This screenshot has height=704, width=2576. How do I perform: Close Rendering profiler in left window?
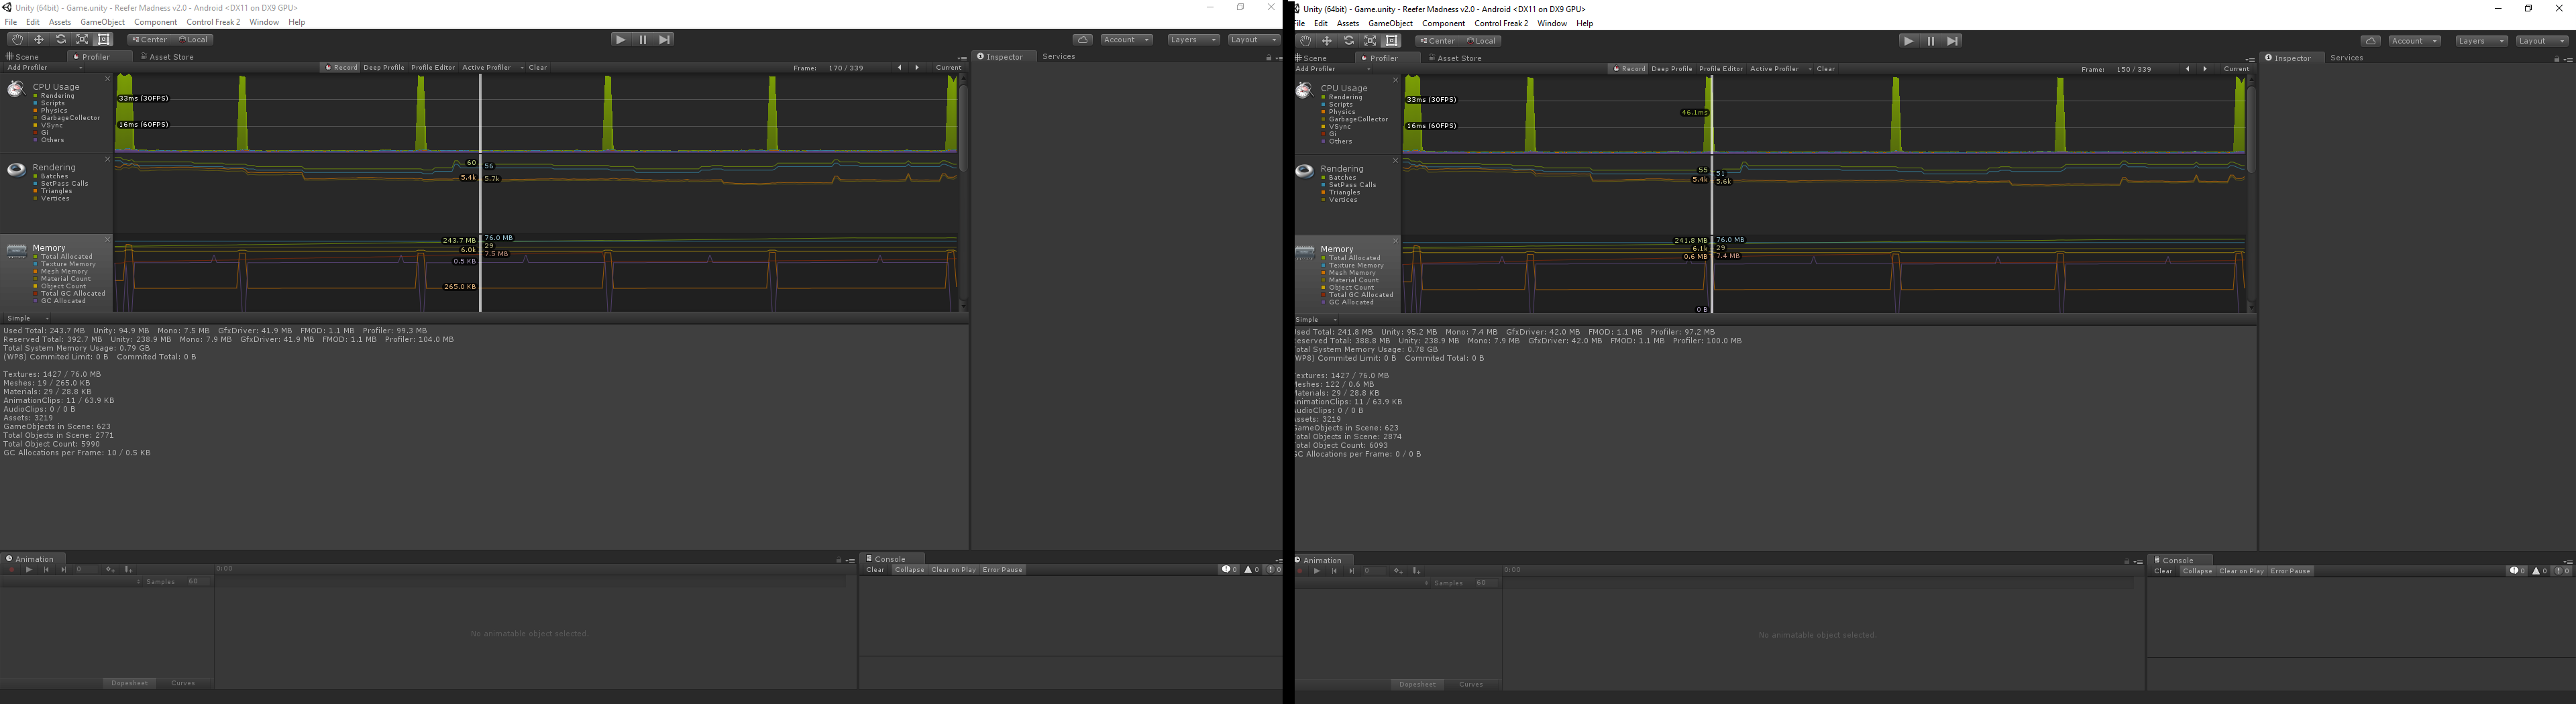coord(108,159)
